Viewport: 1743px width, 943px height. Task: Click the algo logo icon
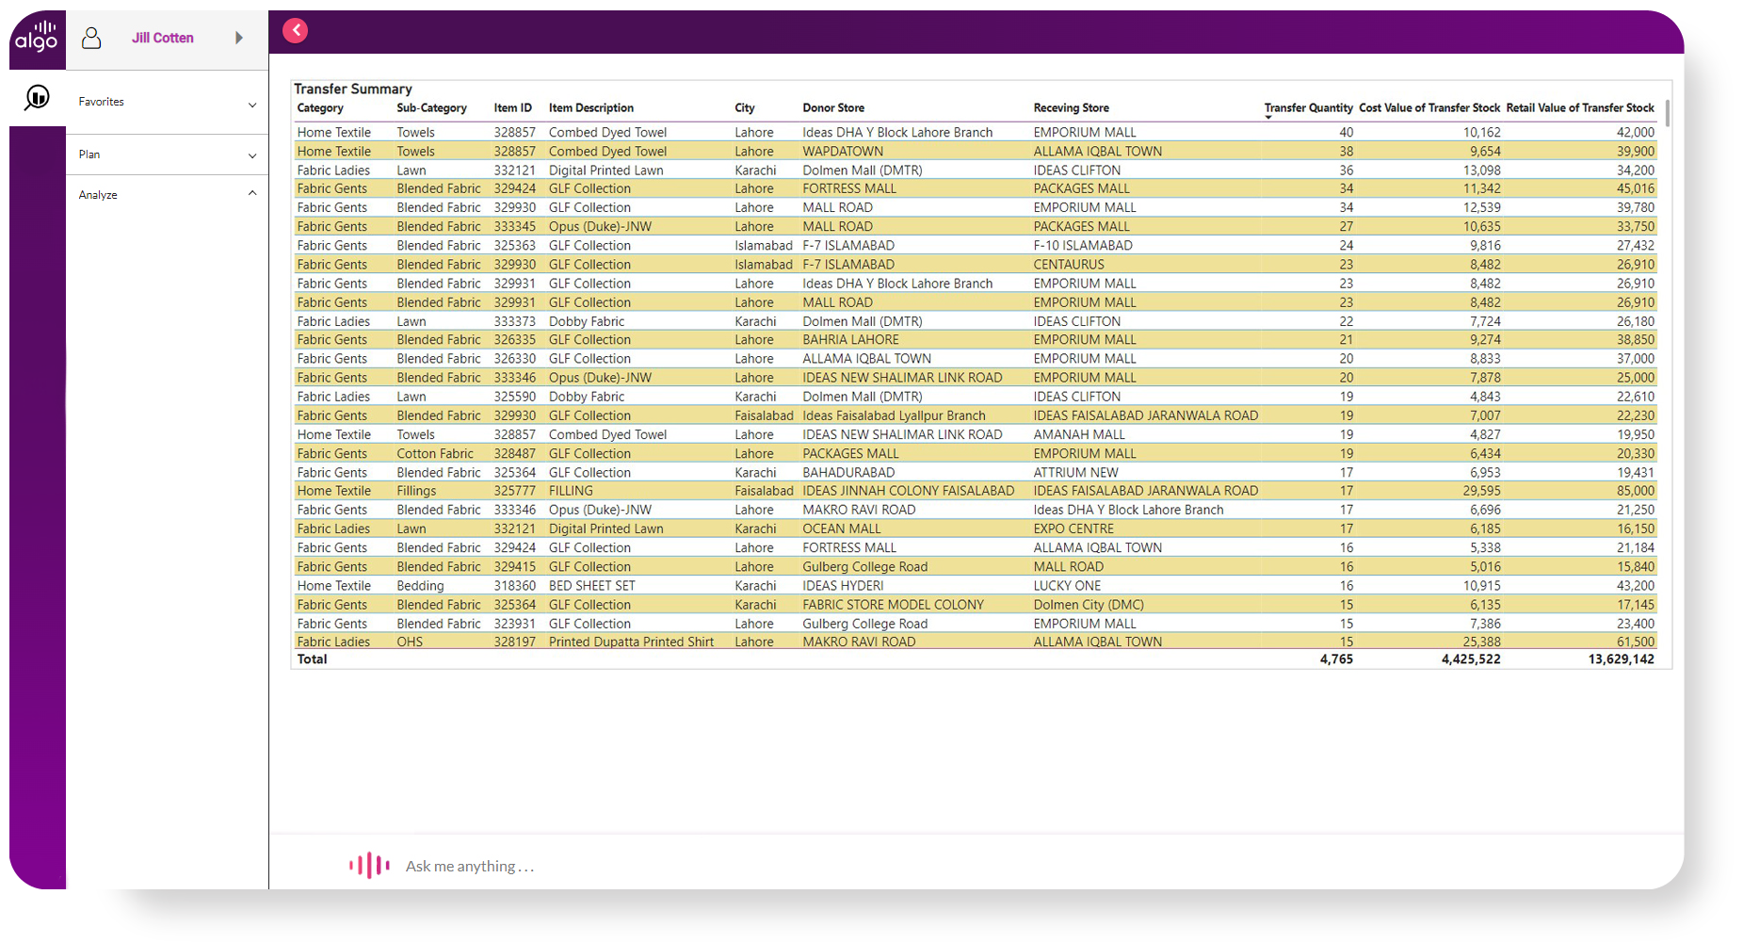coord(37,38)
